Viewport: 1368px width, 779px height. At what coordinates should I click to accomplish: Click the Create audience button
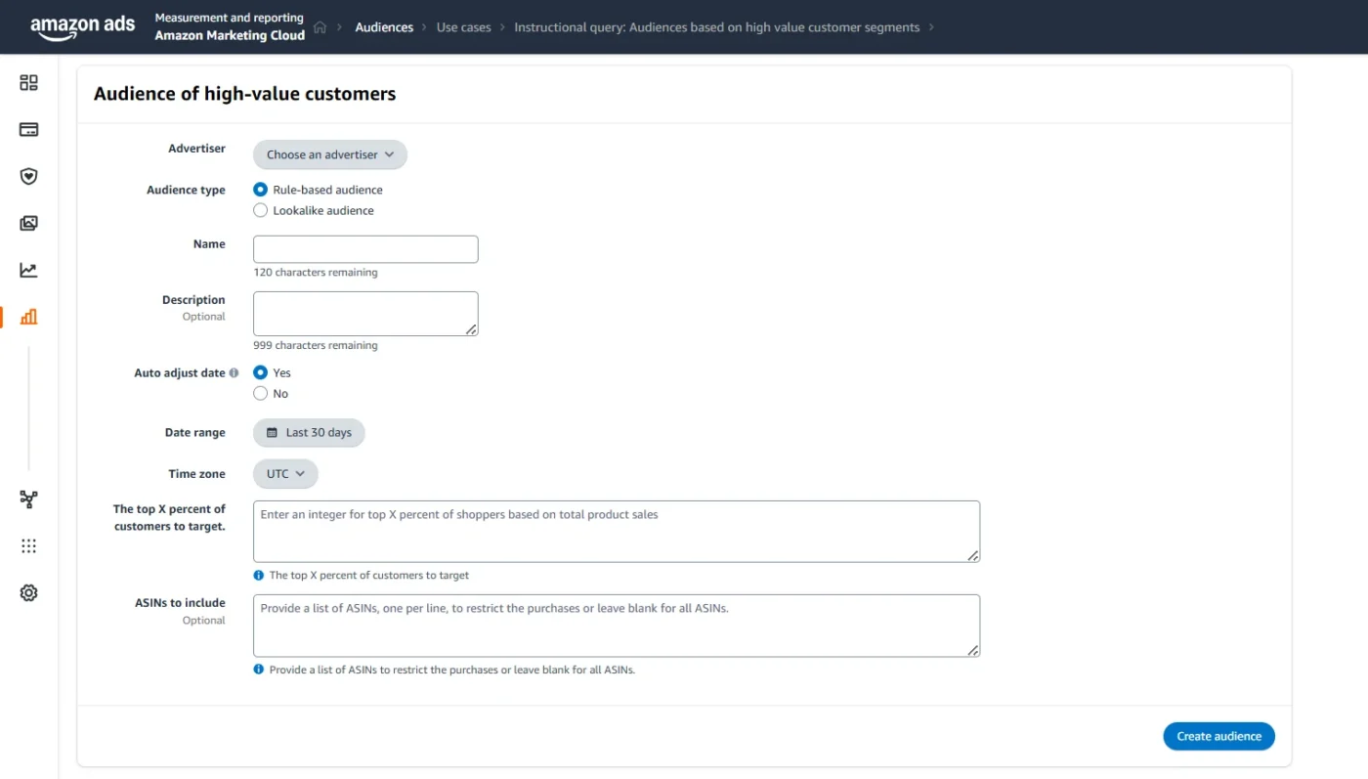pos(1218,736)
